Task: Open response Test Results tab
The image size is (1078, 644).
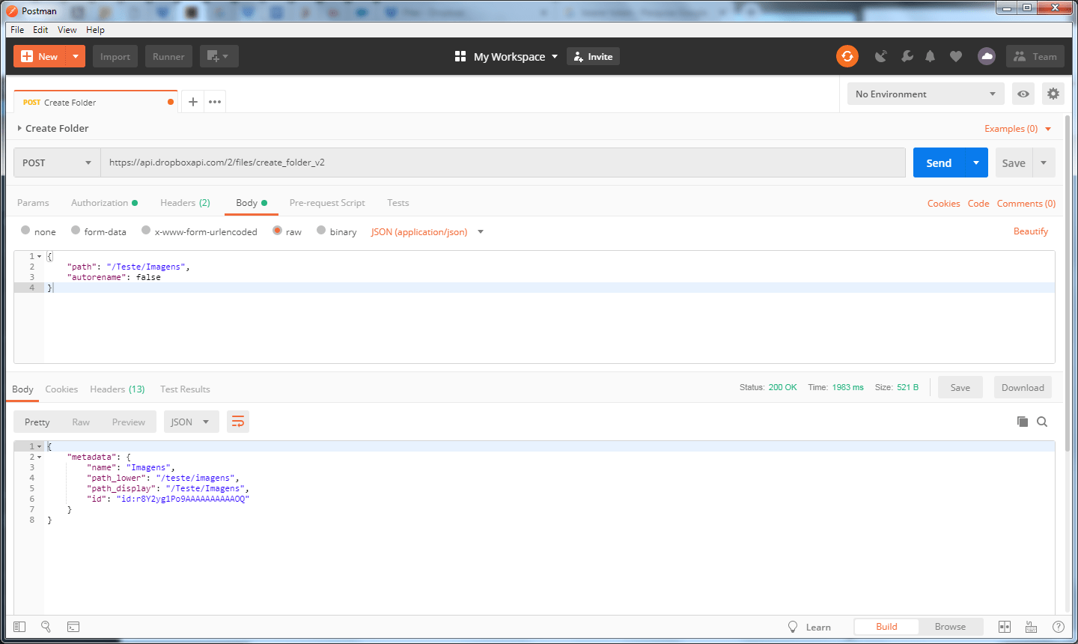Action: point(185,389)
